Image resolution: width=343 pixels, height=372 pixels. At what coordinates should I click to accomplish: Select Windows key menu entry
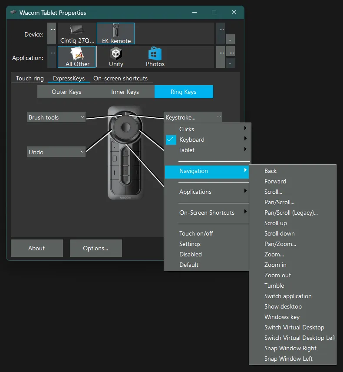(293, 317)
